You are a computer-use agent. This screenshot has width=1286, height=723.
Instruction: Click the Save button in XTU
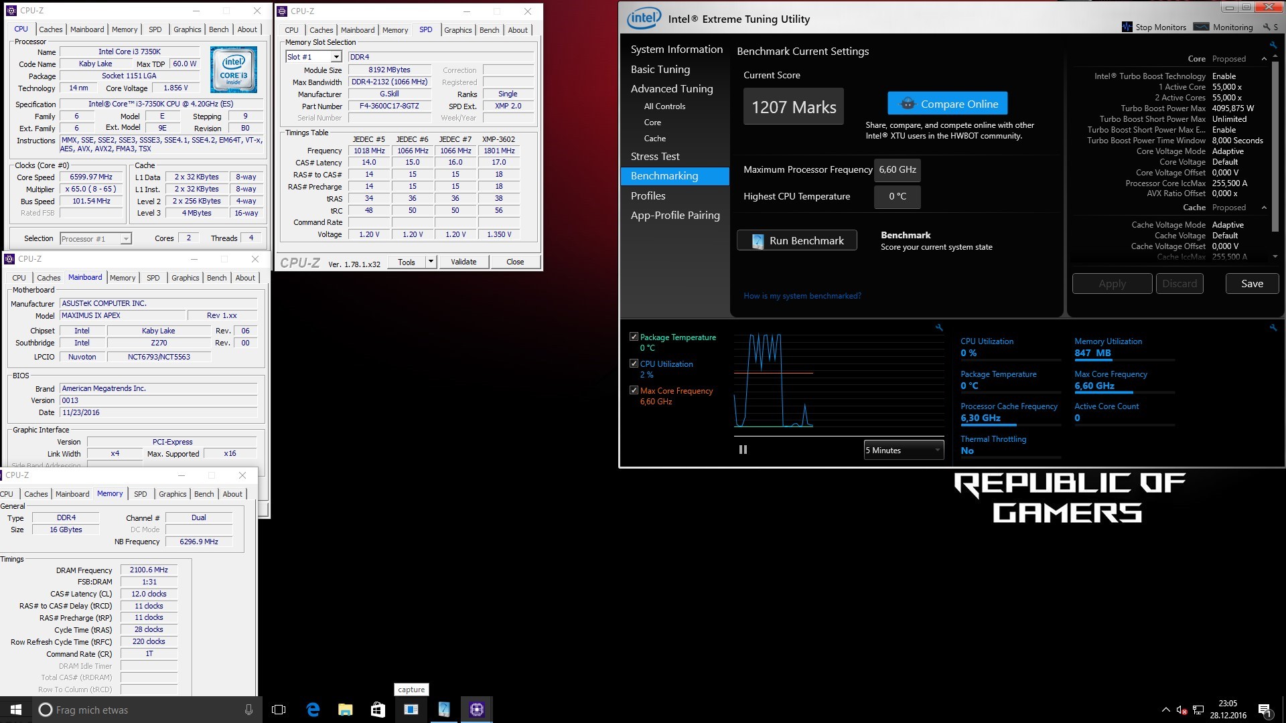pos(1252,284)
